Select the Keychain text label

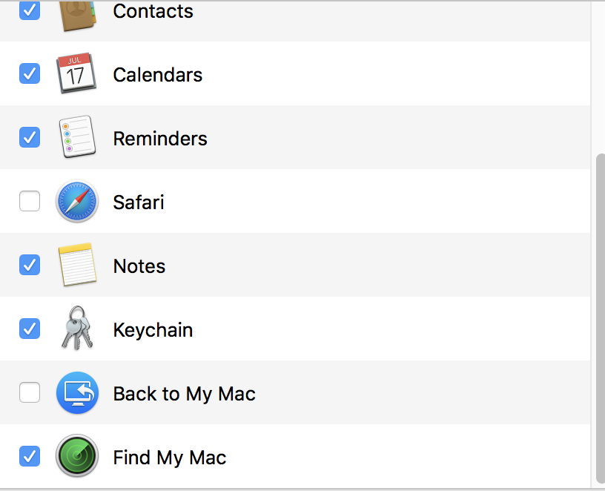coord(153,330)
